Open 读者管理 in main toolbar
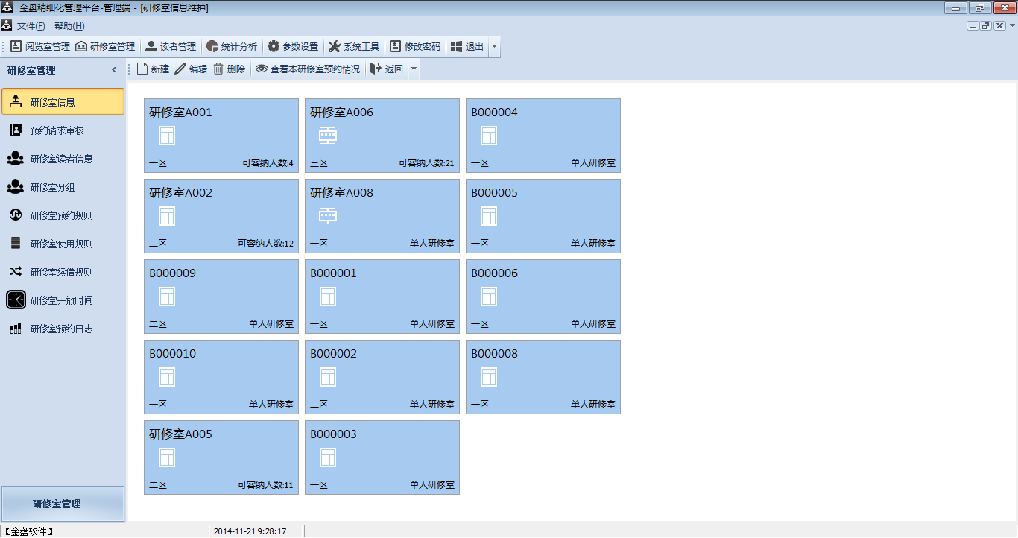 [171, 46]
